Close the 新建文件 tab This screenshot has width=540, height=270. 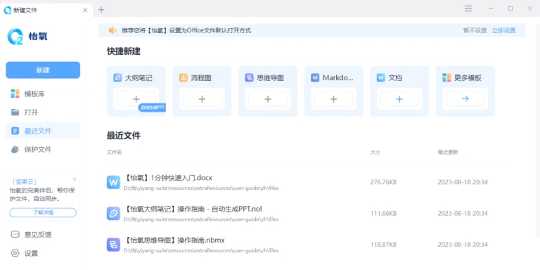click(x=85, y=10)
